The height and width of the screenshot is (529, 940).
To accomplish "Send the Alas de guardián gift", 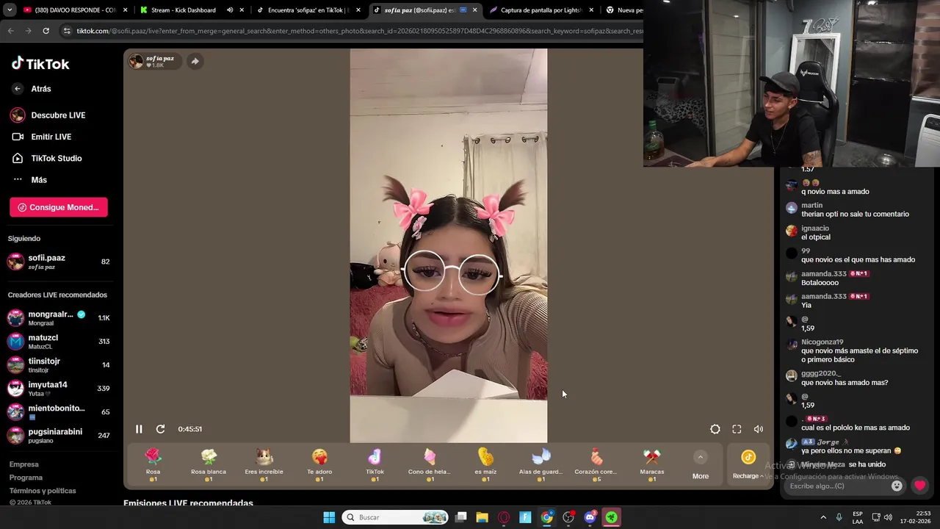I will click(540, 464).
